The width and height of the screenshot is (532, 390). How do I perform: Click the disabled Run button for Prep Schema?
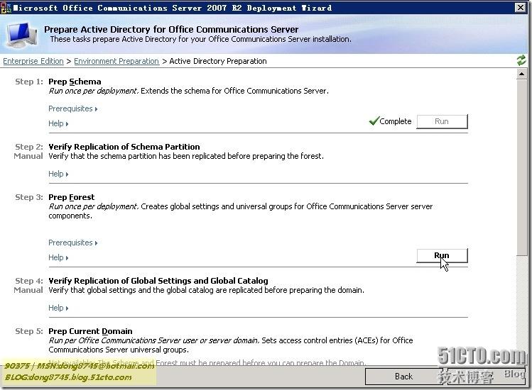442,122
